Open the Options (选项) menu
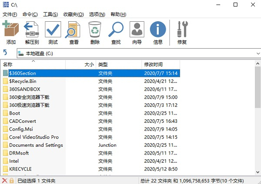 tap(97, 14)
